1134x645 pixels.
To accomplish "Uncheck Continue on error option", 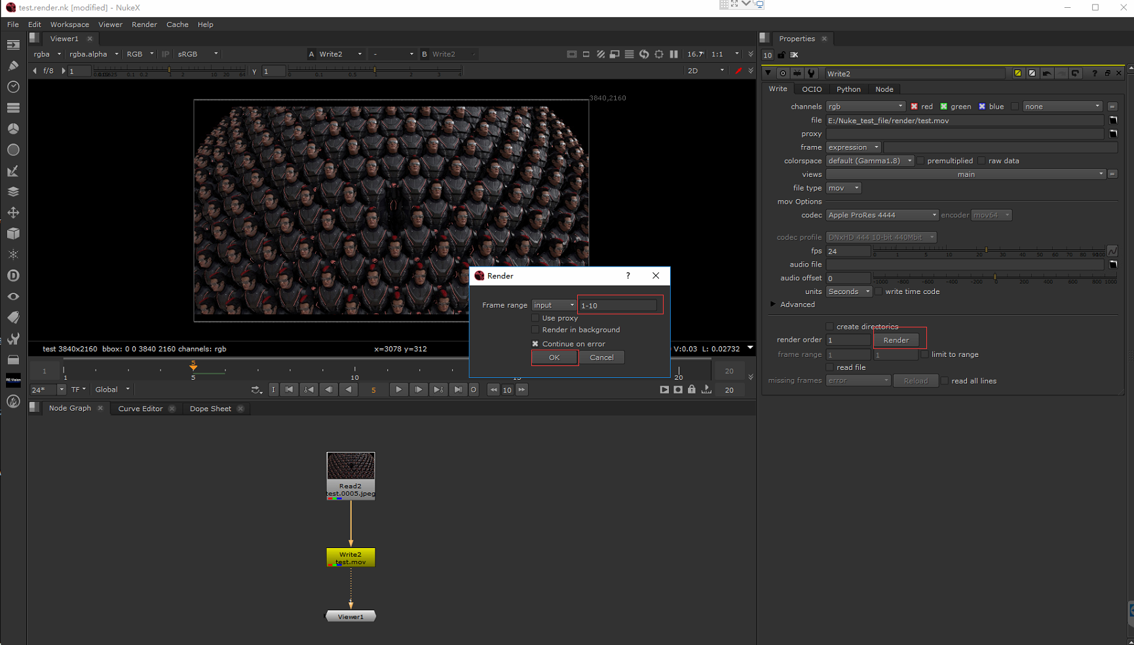I will (x=535, y=344).
